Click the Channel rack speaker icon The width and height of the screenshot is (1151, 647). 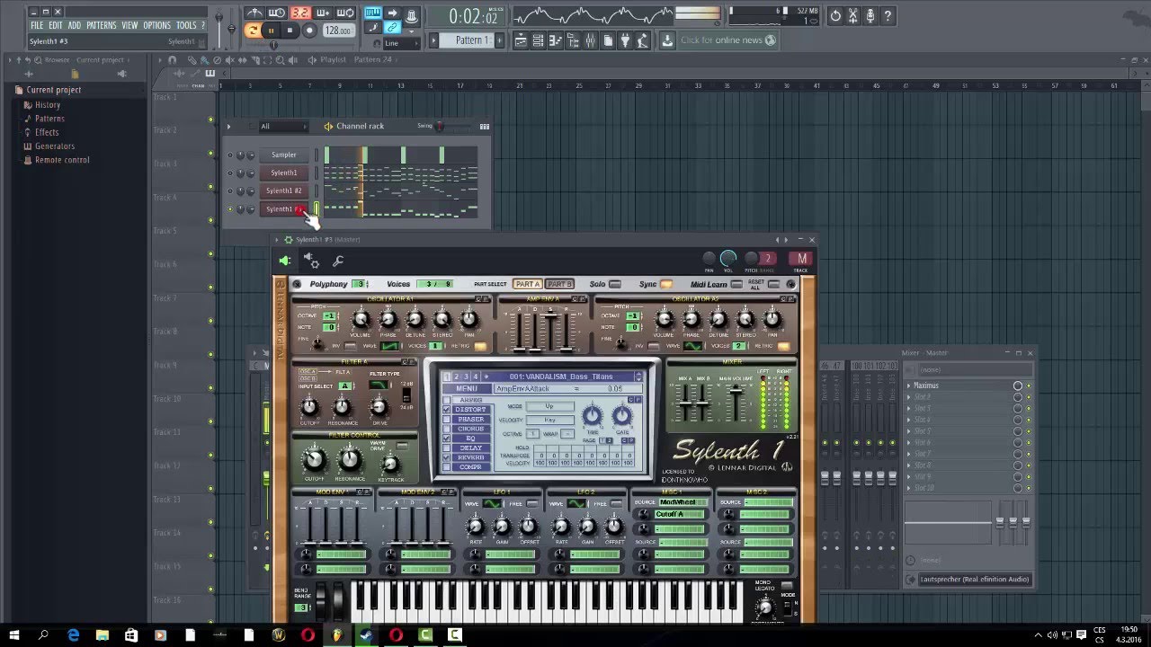coord(329,127)
